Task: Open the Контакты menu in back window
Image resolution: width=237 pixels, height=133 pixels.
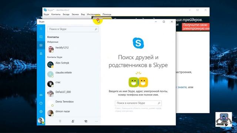Action: (x=56, y=14)
